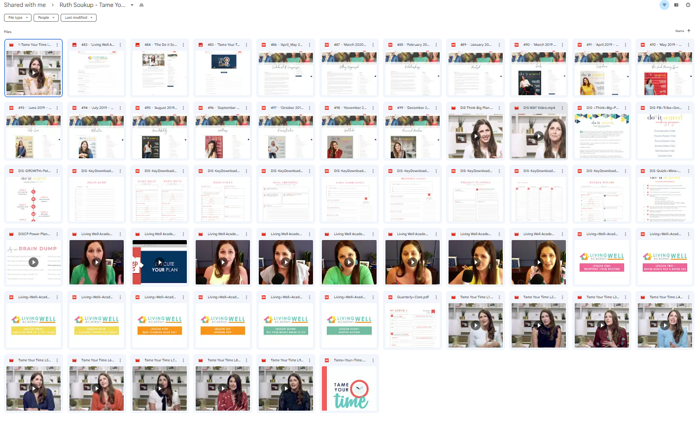The height and width of the screenshot is (421, 696).
Task: Toggle the filter bar icon
Action: (664, 5)
